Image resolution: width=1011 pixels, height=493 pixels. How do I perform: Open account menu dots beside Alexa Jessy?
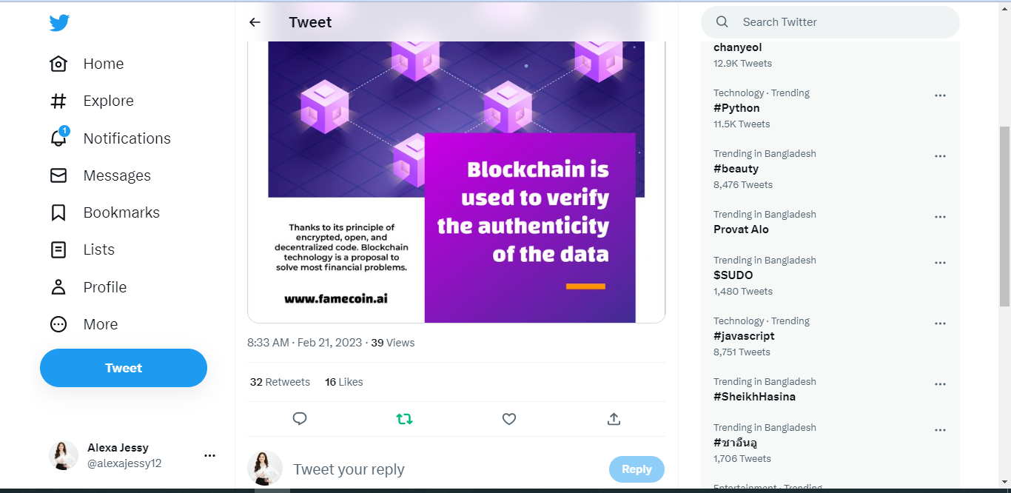point(209,456)
